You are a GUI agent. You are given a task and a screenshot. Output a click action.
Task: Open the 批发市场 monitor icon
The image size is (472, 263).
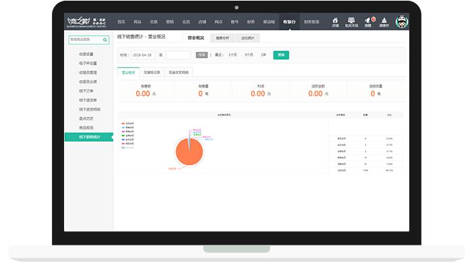point(351,22)
